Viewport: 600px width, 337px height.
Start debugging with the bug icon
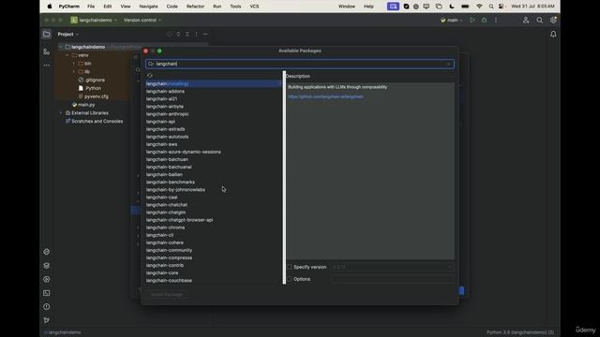tap(484, 21)
